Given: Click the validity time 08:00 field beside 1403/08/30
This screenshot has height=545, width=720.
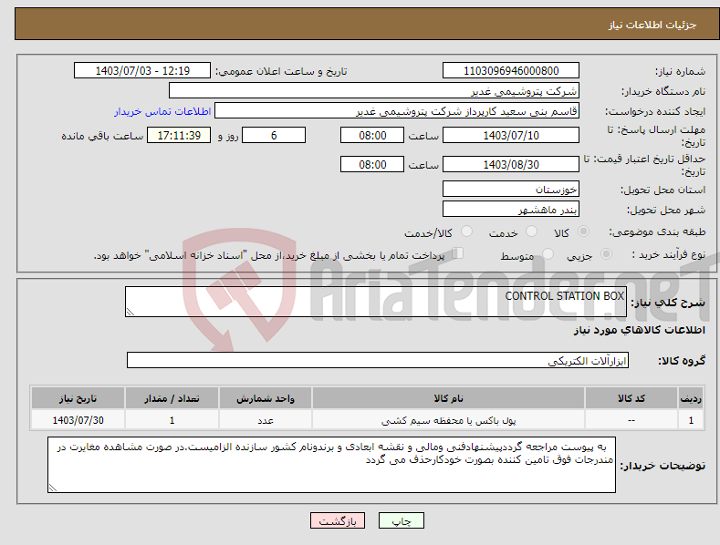Looking at the screenshot, I should pyautogui.click(x=372, y=164).
